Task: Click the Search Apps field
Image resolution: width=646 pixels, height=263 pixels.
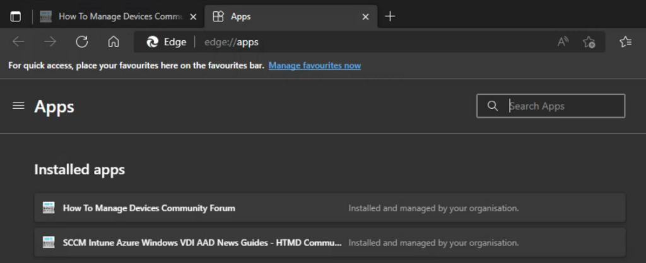Action: [551, 106]
